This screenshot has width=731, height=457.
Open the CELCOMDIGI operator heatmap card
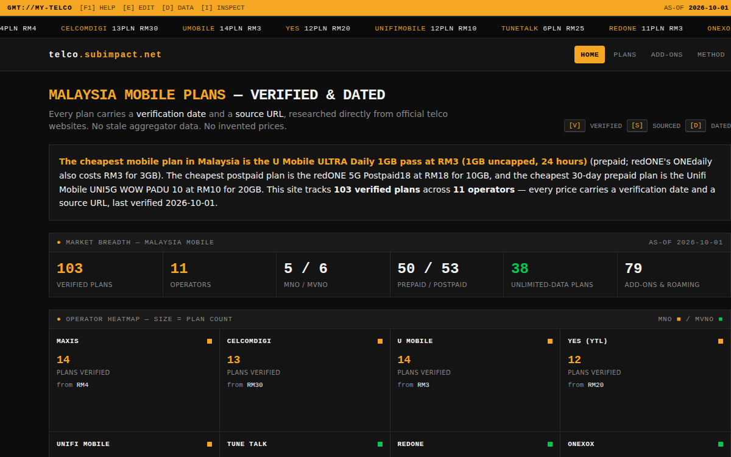(305, 380)
